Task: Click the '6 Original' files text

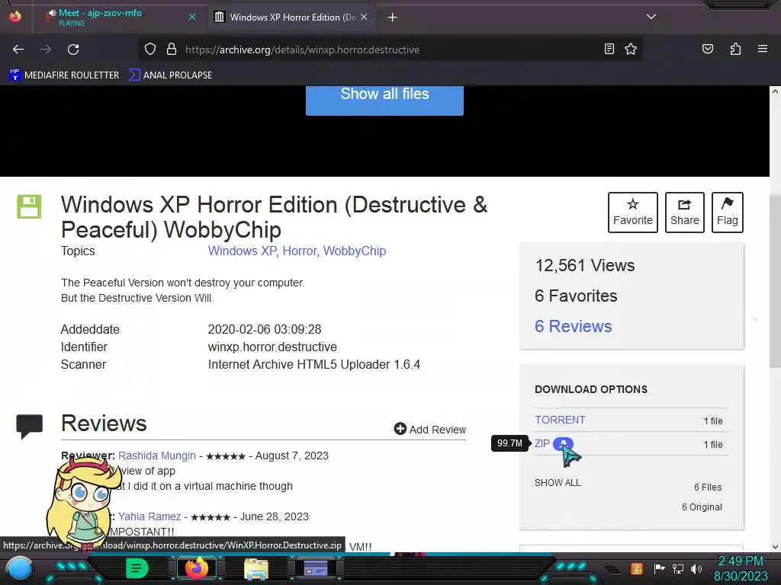Action: coord(702,507)
